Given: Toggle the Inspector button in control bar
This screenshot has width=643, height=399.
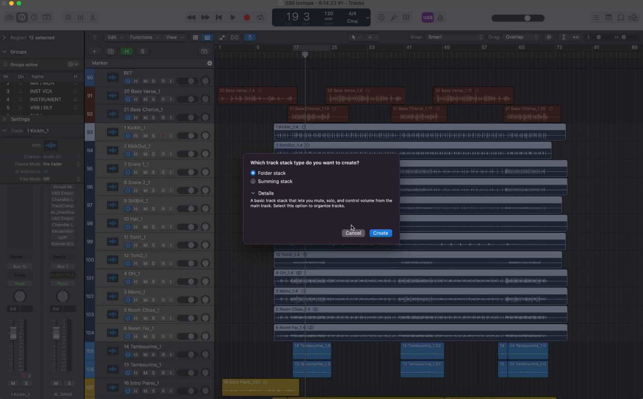Looking at the screenshot, I should point(22,17).
